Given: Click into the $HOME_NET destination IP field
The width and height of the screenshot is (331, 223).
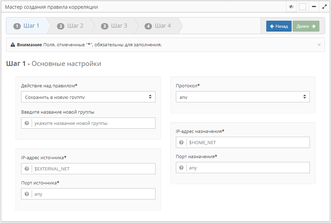Looking at the screenshot, I should coord(248,142).
